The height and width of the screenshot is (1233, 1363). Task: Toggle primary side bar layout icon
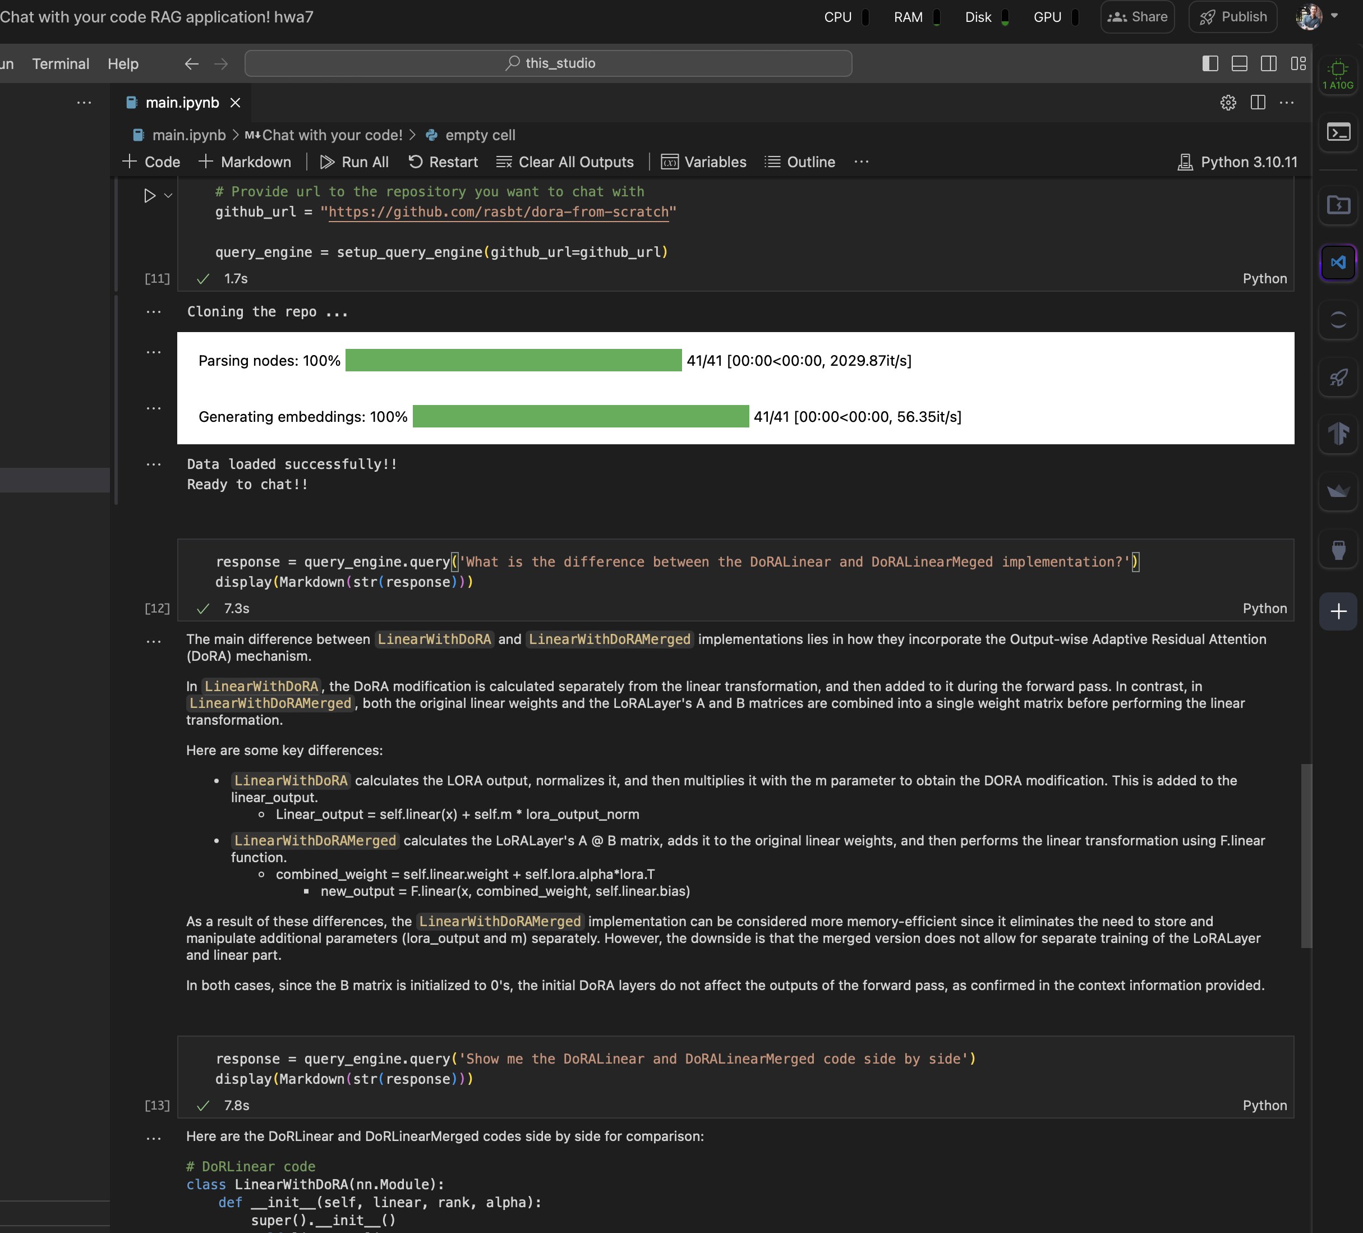click(1210, 63)
